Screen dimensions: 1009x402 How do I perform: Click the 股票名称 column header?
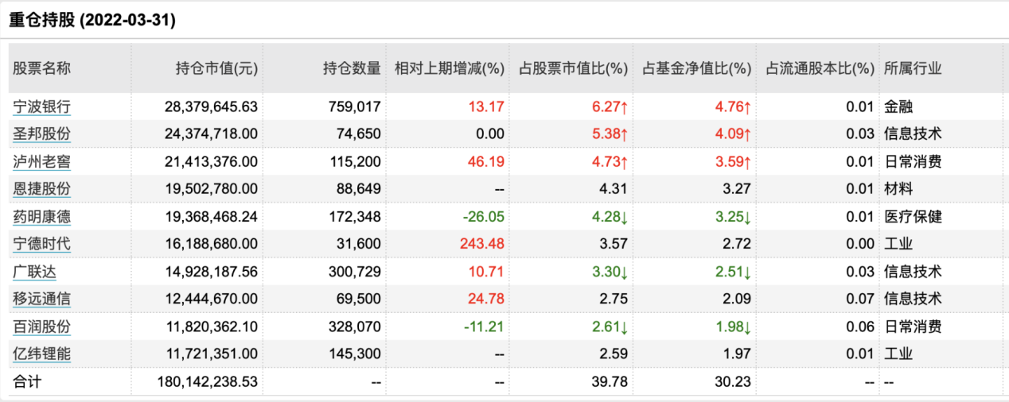tap(41, 68)
